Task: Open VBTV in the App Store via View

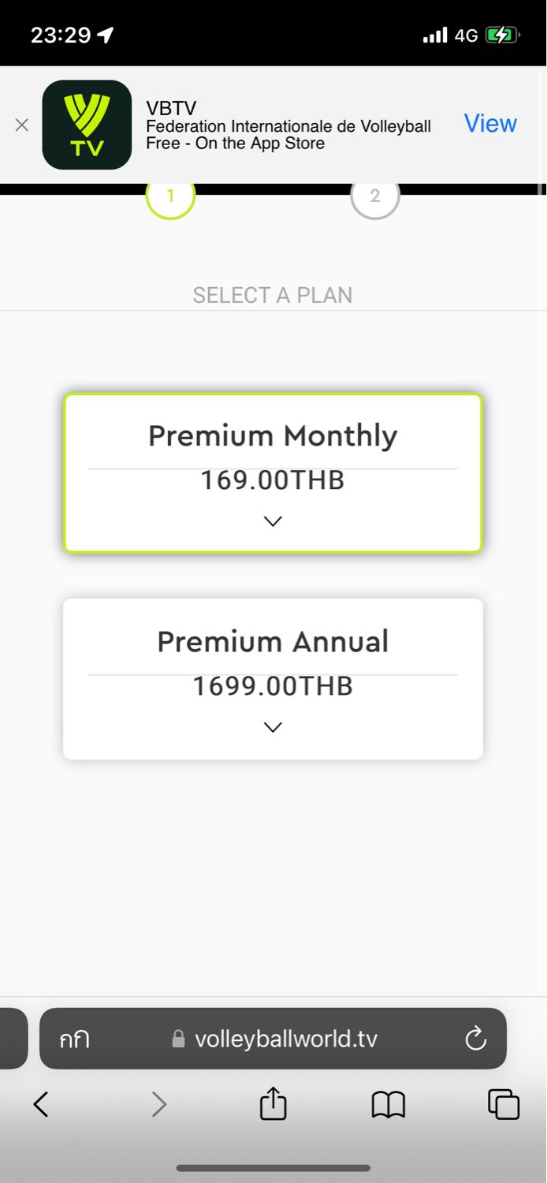Action: tap(490, 124)
